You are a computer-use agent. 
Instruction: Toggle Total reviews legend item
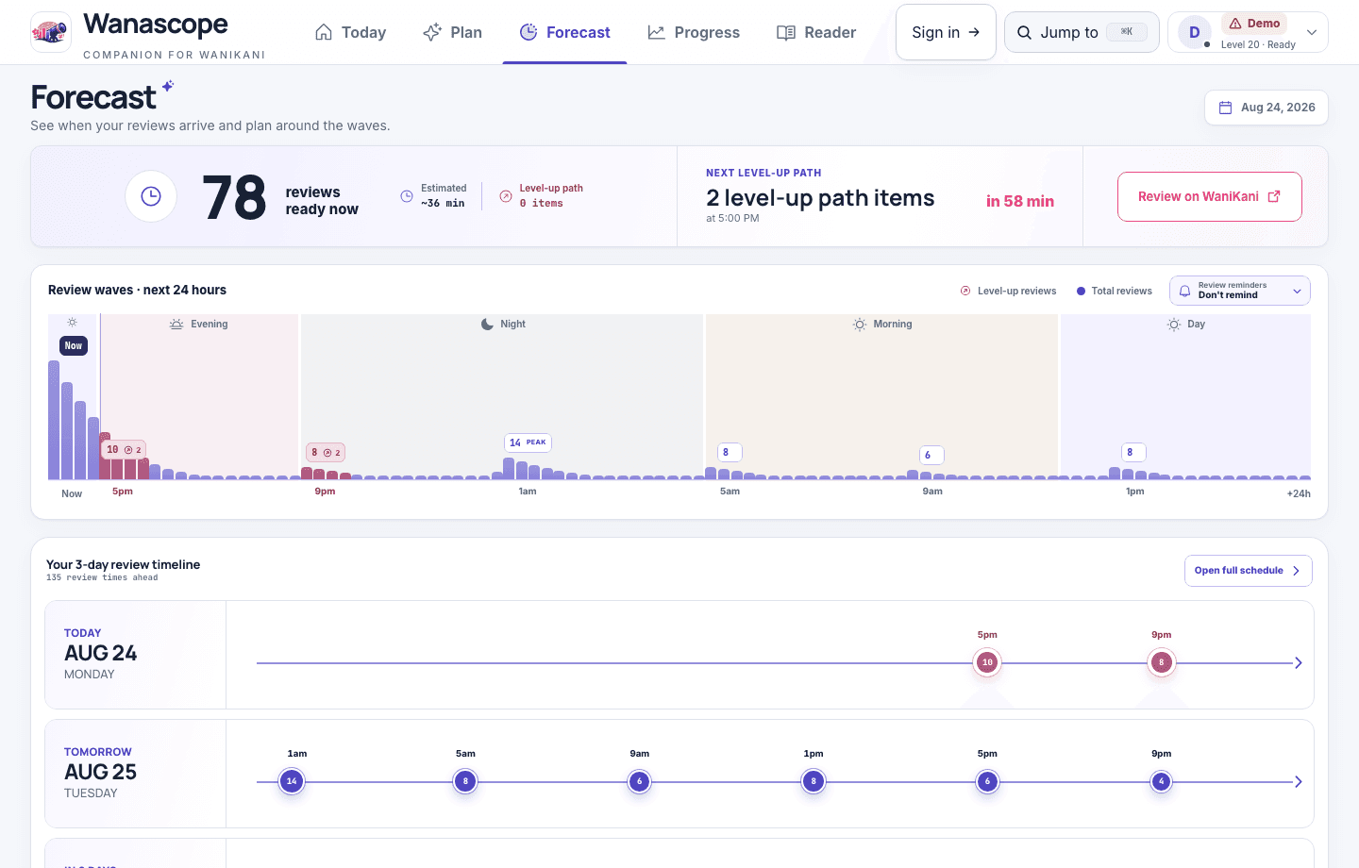[1115, 291]
